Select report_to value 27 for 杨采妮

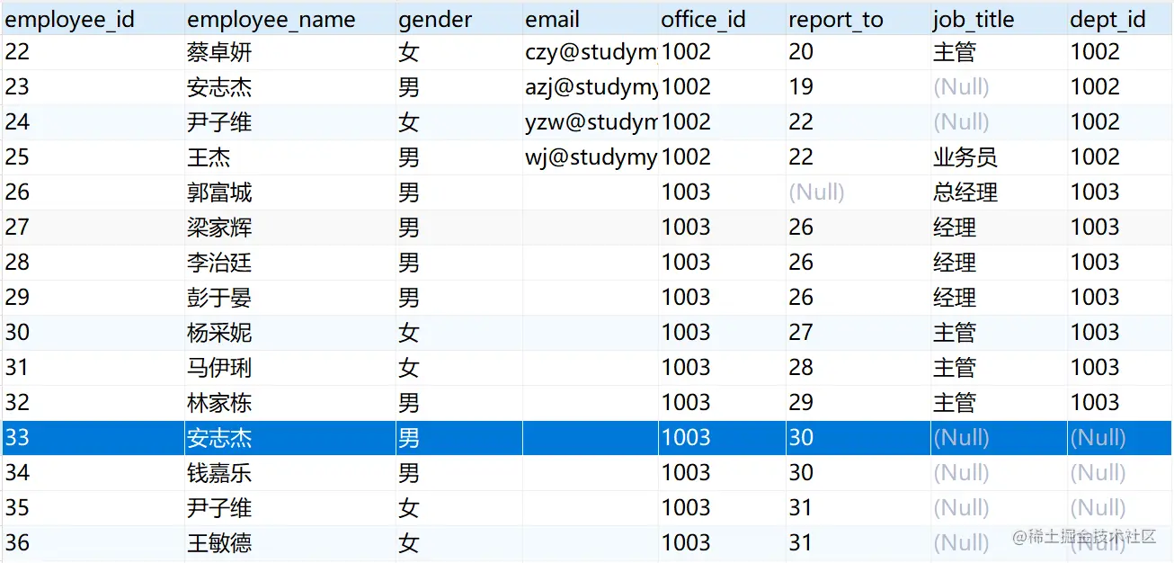(x=858, y=333)
